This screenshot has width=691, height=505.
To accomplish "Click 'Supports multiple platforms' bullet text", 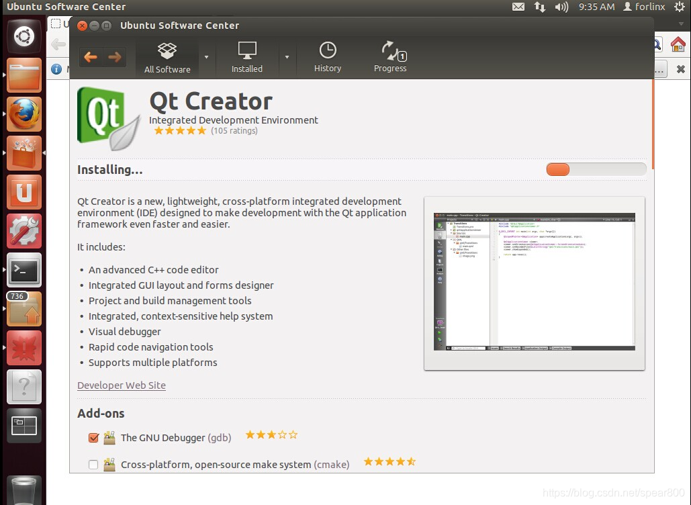I will (x=153, y=362).
